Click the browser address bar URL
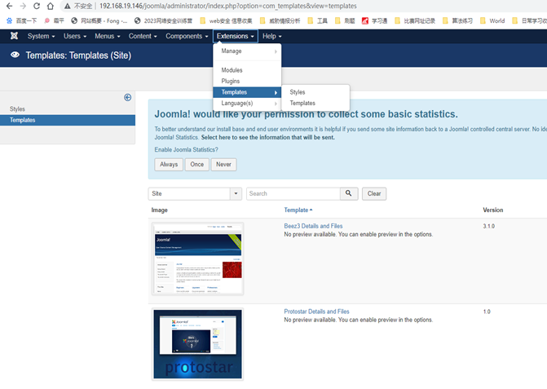Screen dimensions: 547x389 tap(228, 6)
